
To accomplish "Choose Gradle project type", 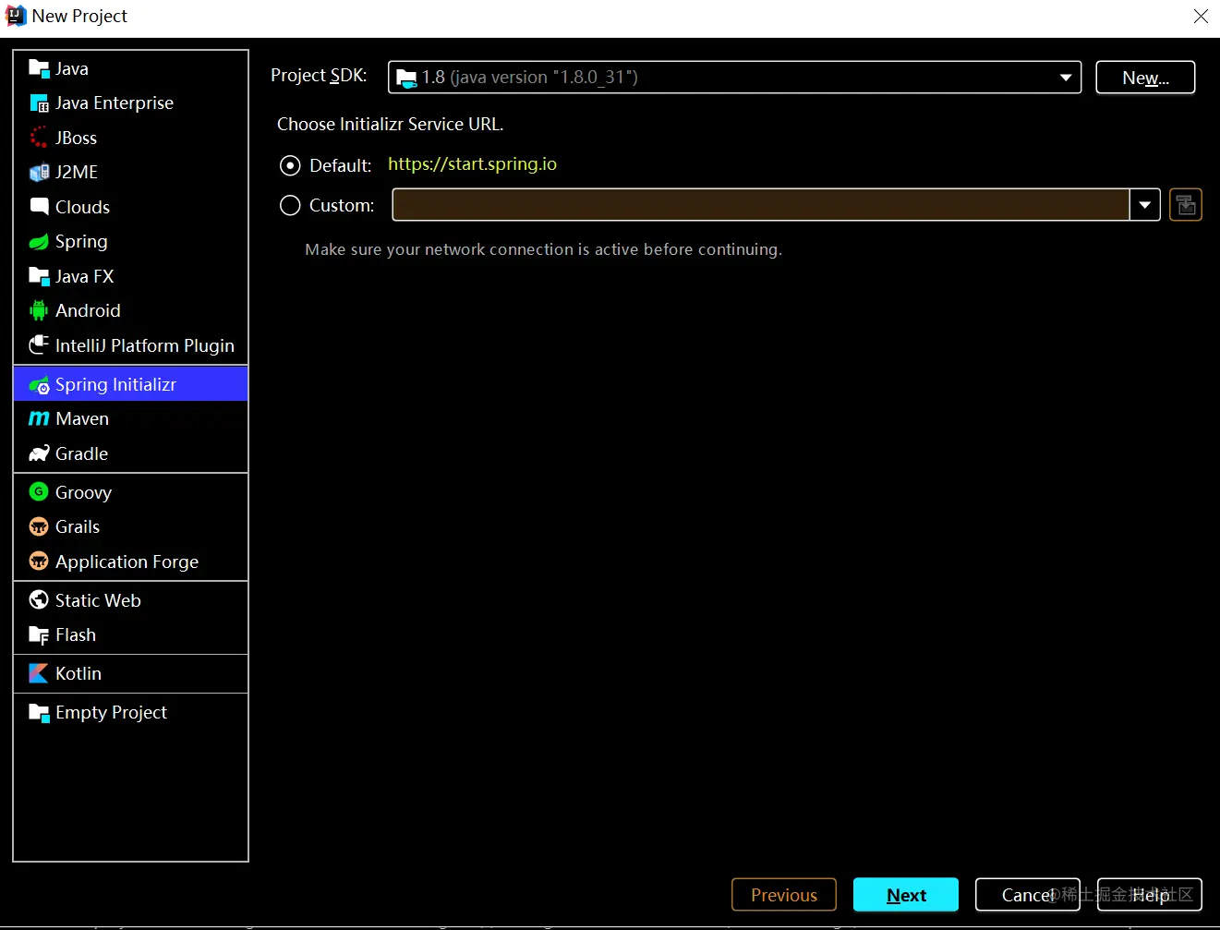I will pyautogui.click(x=131, y=453).
